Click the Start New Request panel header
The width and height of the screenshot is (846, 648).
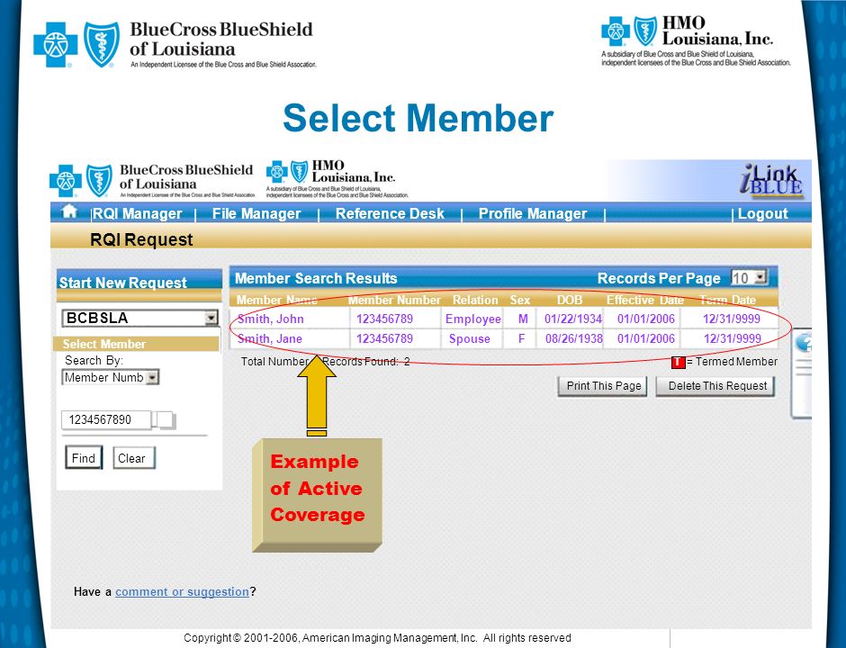click(139, 282)
